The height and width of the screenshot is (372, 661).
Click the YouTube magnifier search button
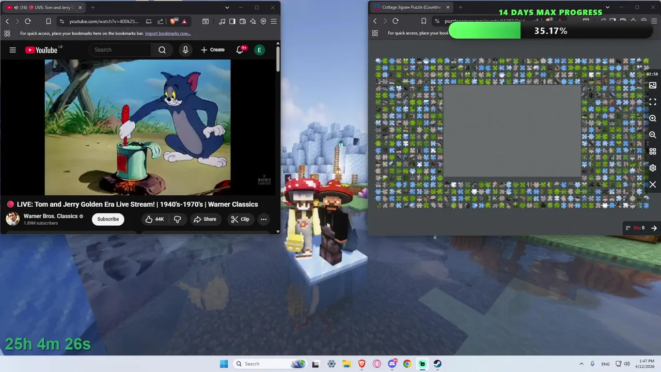click(x=162, y=50)
